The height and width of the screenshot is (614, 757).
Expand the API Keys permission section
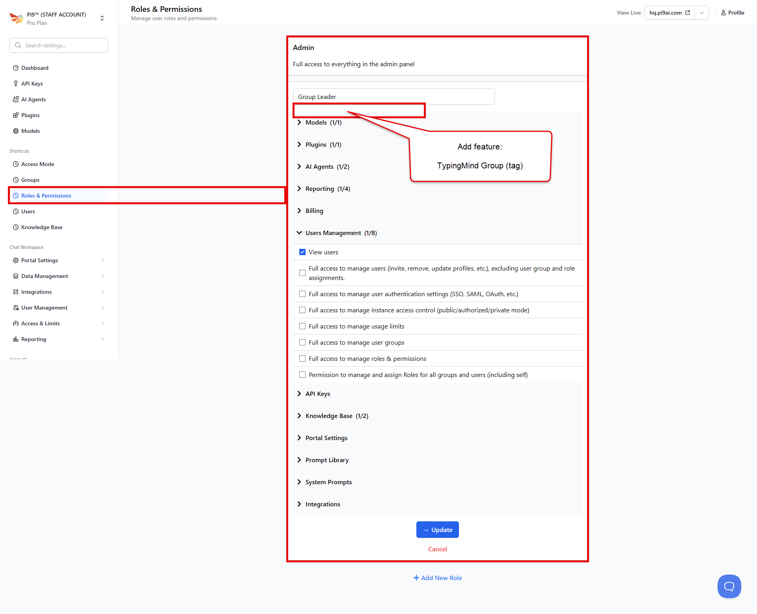(437, 394)
